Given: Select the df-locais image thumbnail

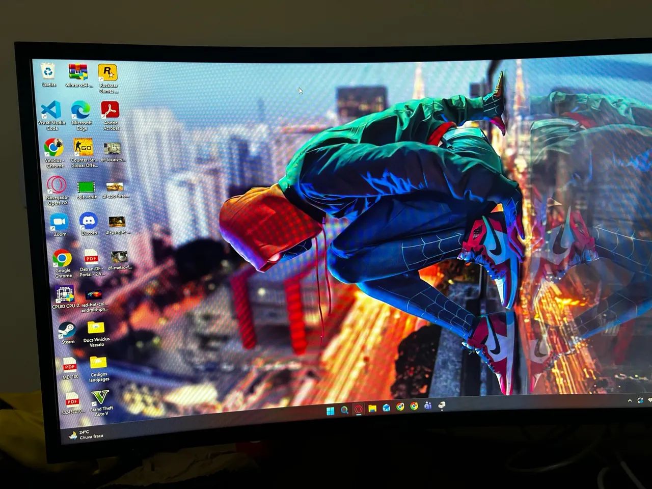Looking at the screenshot, I should coord(113,152).
